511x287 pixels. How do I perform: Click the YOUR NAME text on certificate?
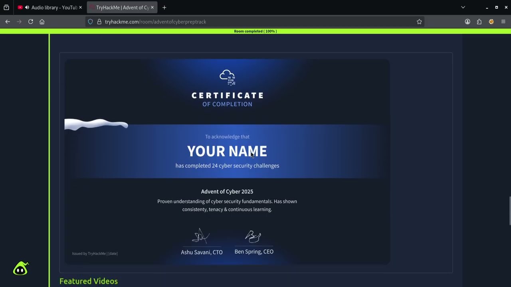click(227, 151)
